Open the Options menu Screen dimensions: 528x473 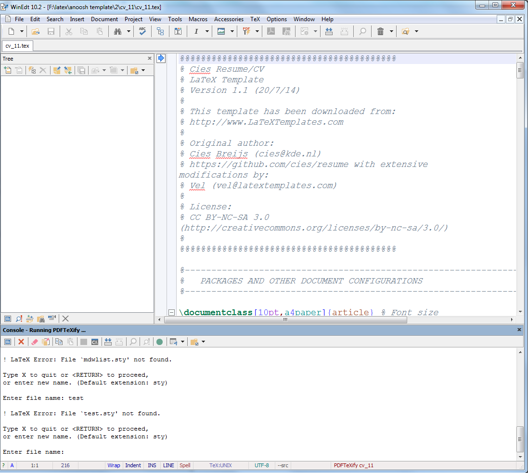click(x=277, y=19)
